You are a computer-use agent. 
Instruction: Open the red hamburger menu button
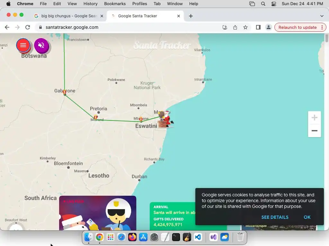[23, 45]
